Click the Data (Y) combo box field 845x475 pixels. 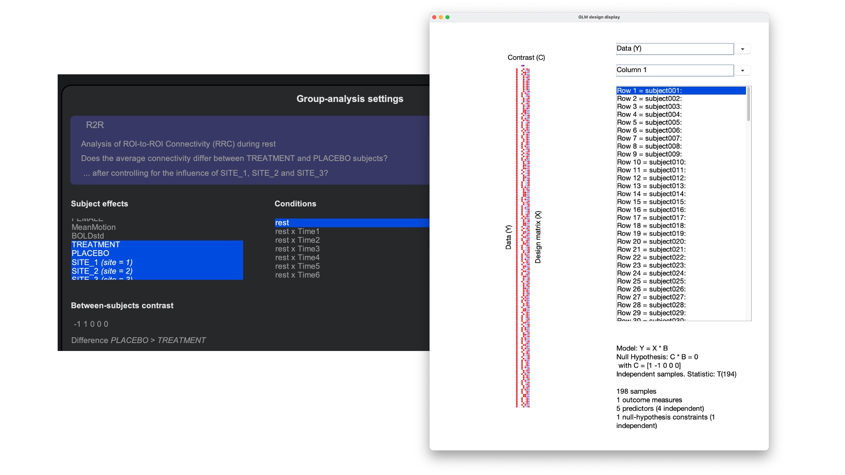click(x=674, y=49)
